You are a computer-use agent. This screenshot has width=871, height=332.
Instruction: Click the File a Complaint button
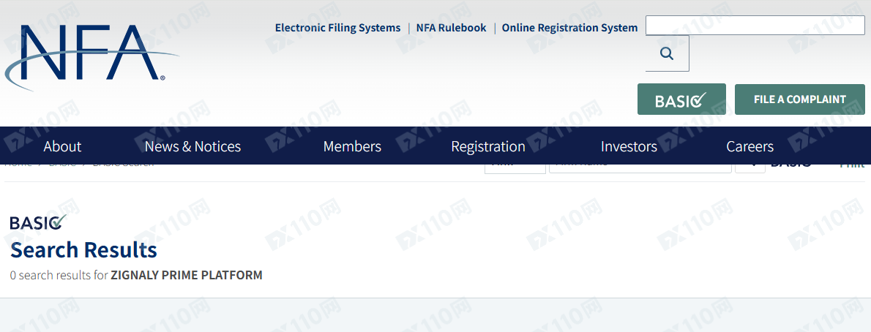[x=800, y=99]
